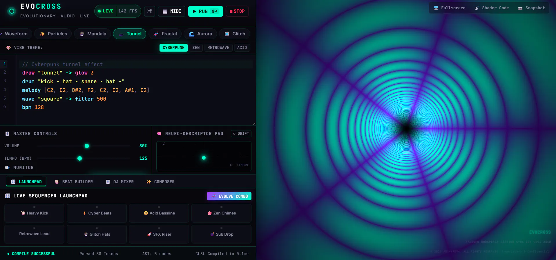Take a Snapshot of the visual
Image resolution: width=556 pixels, height=260 pixels.
tap(531, 8)
